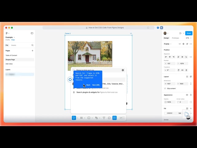Toggle the left sidebar panel icon

coord(32,33)
